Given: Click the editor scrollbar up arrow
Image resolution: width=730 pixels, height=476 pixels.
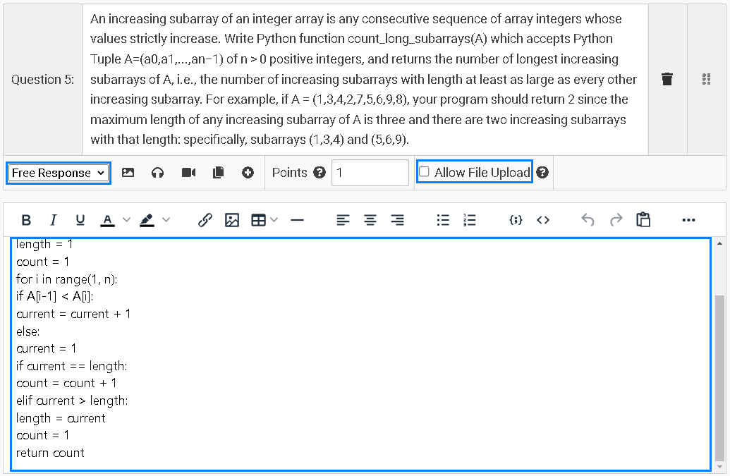Looking at the screenshot, I should click(x=719, y=243).
